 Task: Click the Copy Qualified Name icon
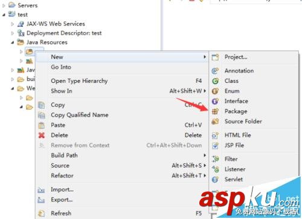click(x=41, y=115)
